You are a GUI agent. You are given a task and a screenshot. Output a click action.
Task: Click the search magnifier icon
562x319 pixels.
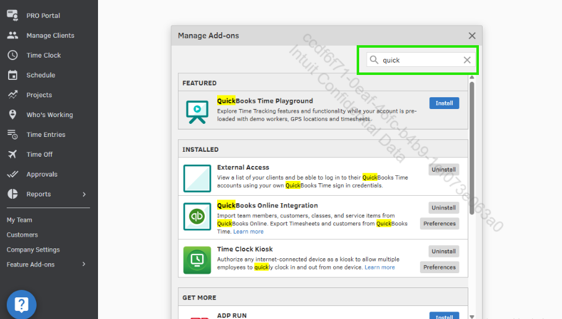click(x=374, y=60)
